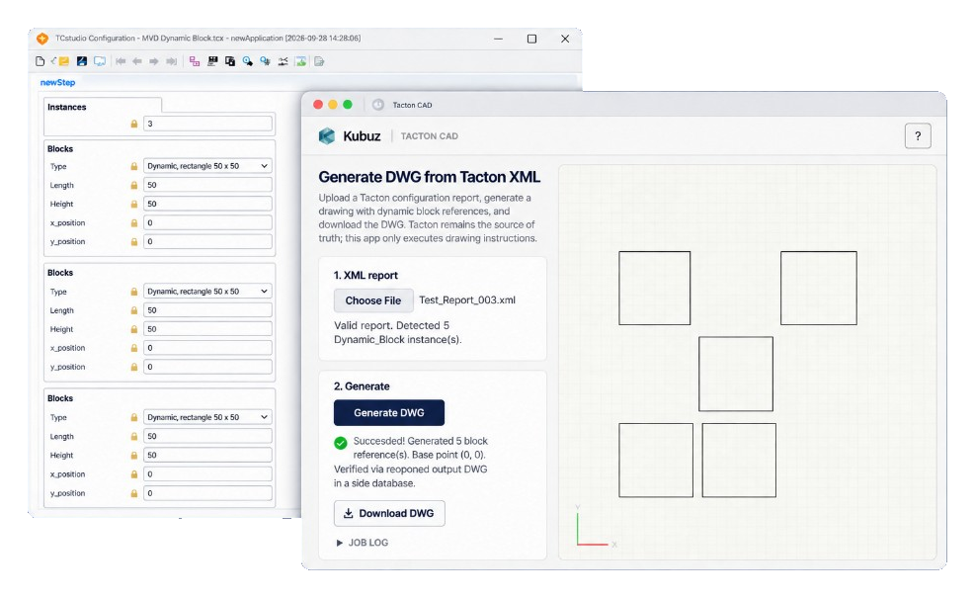Click the Instances value field showing 3
975x598 pixels.
coord(207,124)
